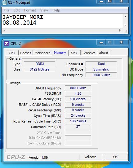133x168 pixels.
Task: Click the Notepad resize grip corner
Action: click(x=126, y=31)
